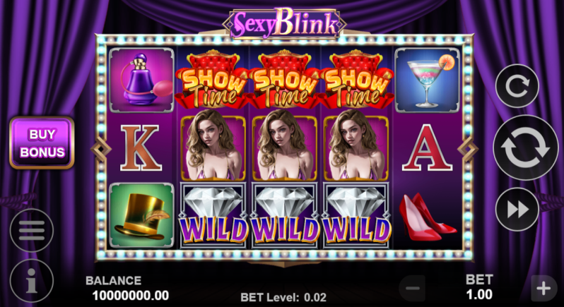Viewport: 564px width, 307px height.
Task: Toggle turbo fast-forward spin mode
Action: tap(517, 210)
